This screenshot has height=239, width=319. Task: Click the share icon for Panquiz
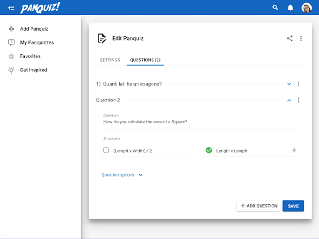click(x=290, y=39)
